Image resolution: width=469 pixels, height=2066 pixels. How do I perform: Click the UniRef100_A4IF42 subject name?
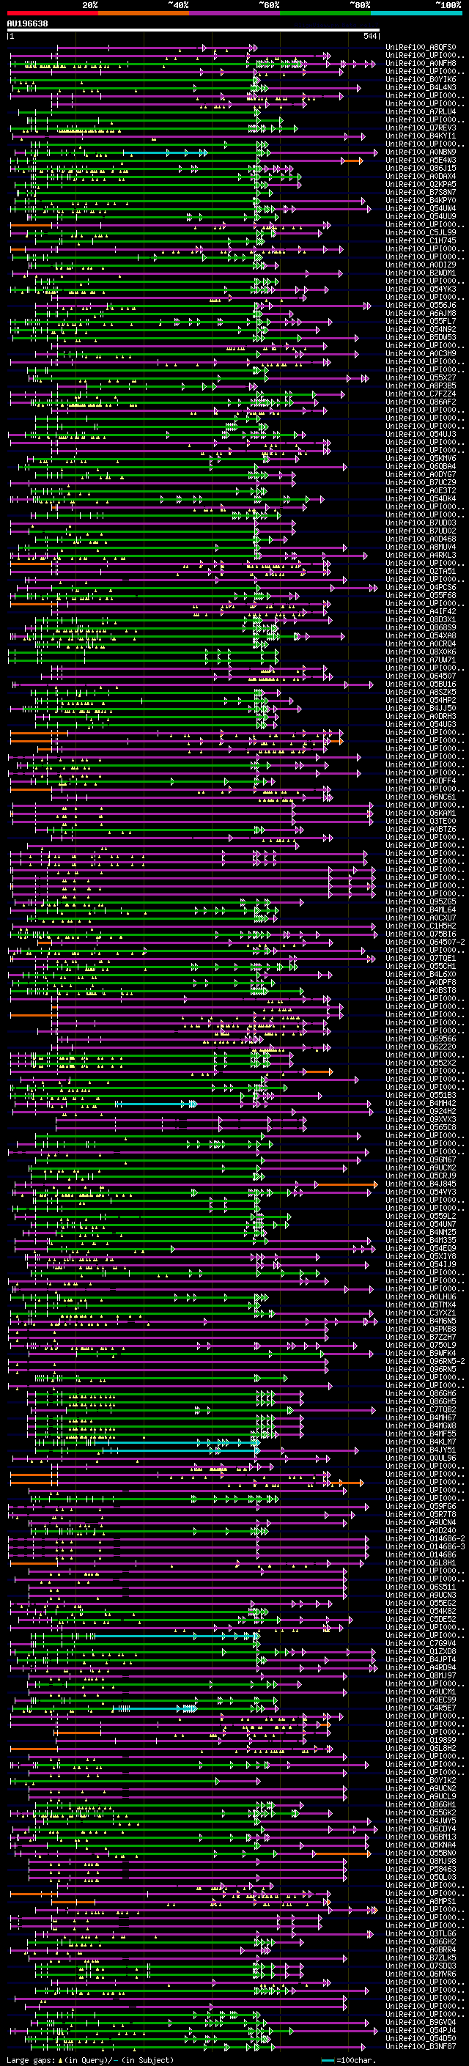coord(421,611)
